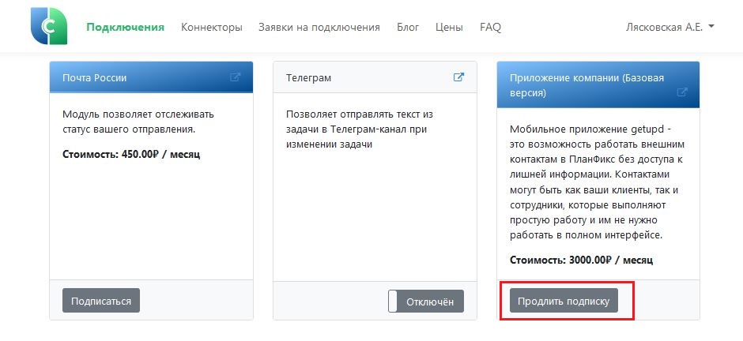Click the Стоимость: 3000.00₽ / месяц text

pyautogui.click(x=582, y=260)
